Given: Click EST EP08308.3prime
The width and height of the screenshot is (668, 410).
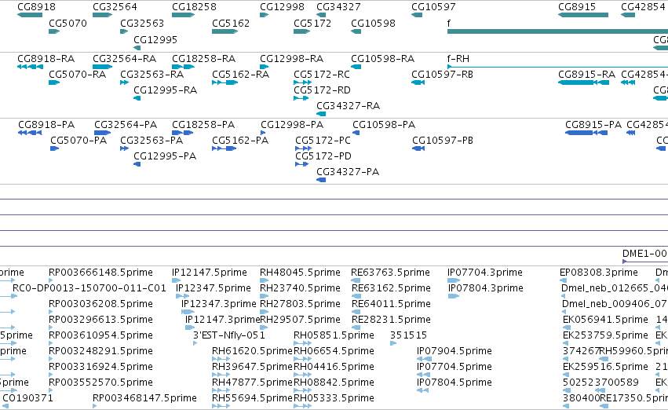Looking at the screenshot, I should [x=599, y=273].
